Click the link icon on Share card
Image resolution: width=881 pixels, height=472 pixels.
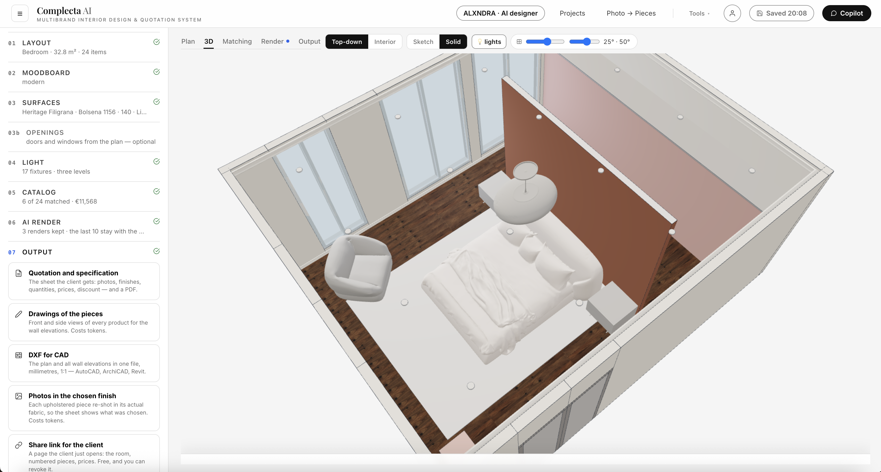click(19, 445)
